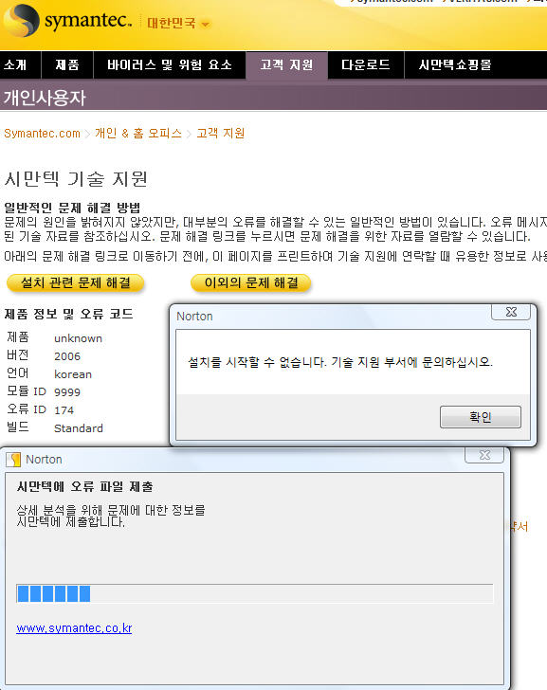
Task: Open the 대한민국 country dropdown
Action: click(178, 23)
